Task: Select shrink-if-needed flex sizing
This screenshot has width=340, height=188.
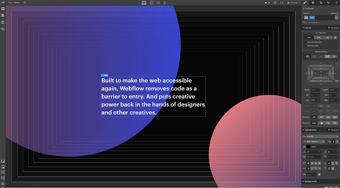Action: pos(309,38)
